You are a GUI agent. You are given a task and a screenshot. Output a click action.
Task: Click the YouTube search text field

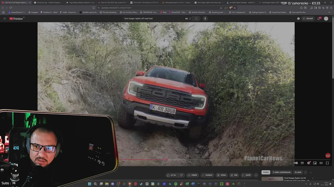tap(154, 18)
